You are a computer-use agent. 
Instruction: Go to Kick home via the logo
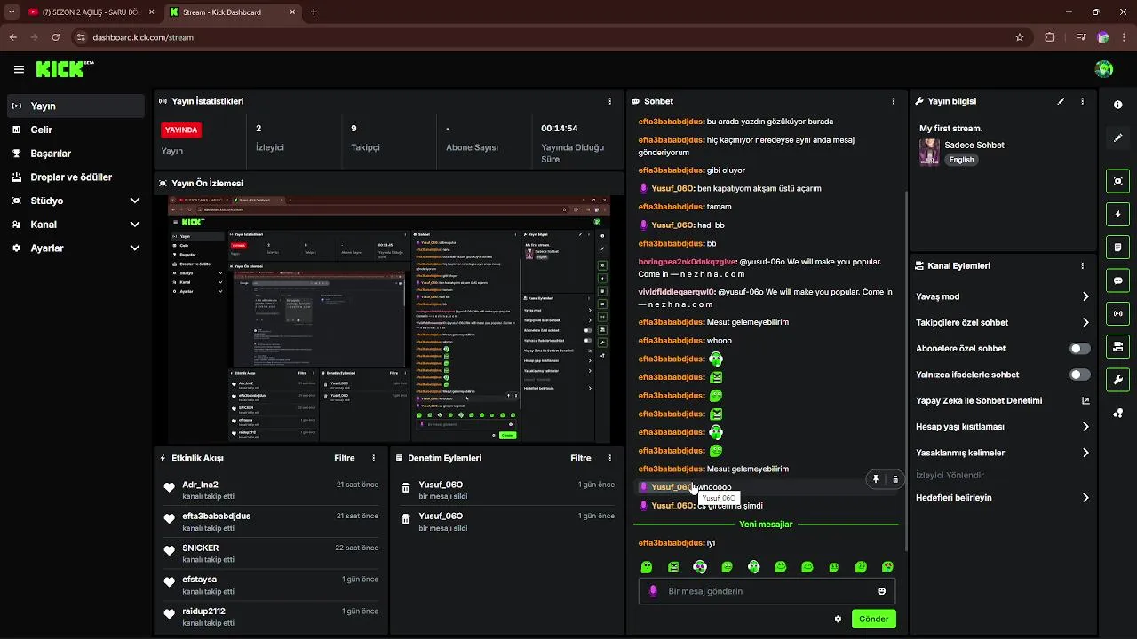coord(60,69)
